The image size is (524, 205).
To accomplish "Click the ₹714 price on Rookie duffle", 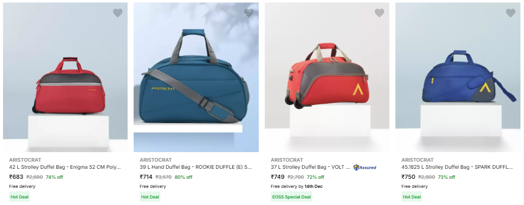I will [146, 177].
